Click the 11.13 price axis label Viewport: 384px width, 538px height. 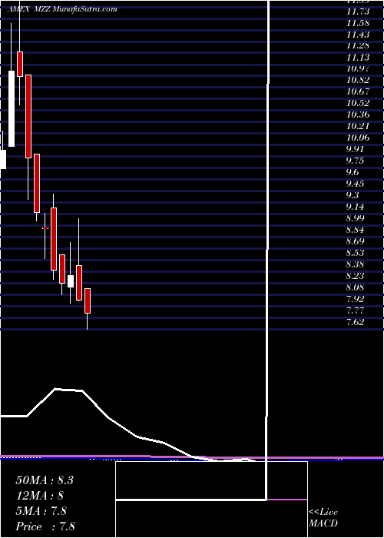[x=358, y=58]
